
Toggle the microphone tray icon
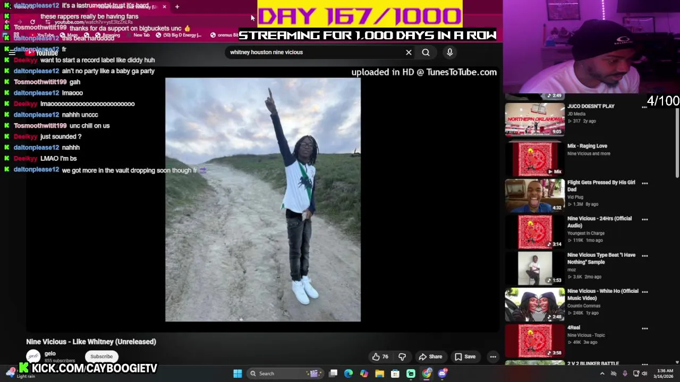(x=625, y=374)
